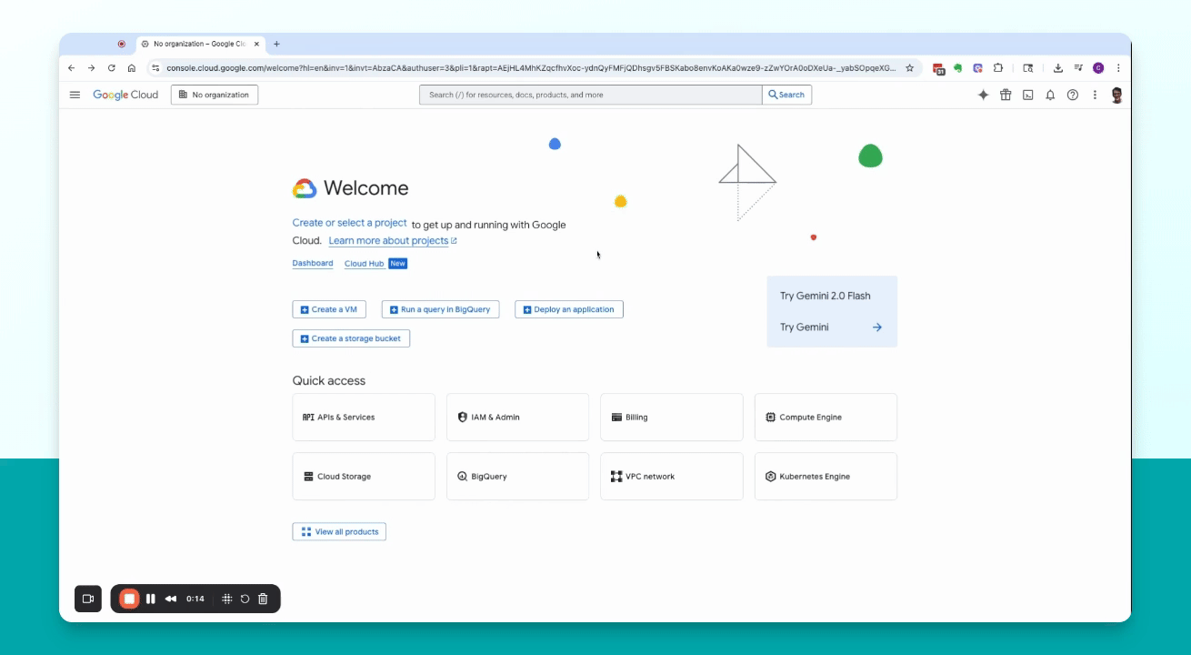Open the browser extensions puzzle icon
1191x655 pixels.
pos(998,68)
